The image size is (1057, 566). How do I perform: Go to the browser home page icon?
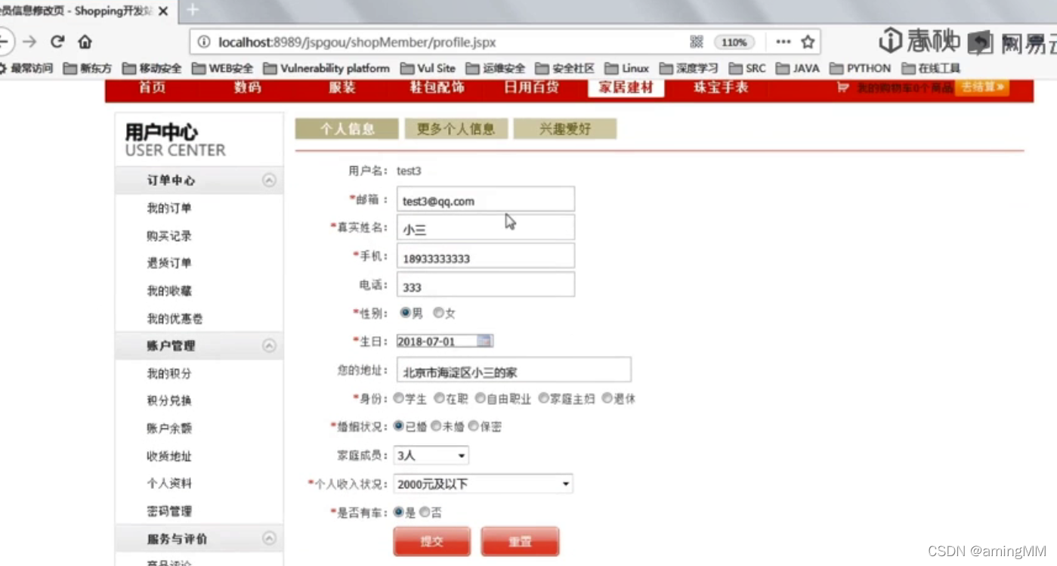(x=85, y=42)
